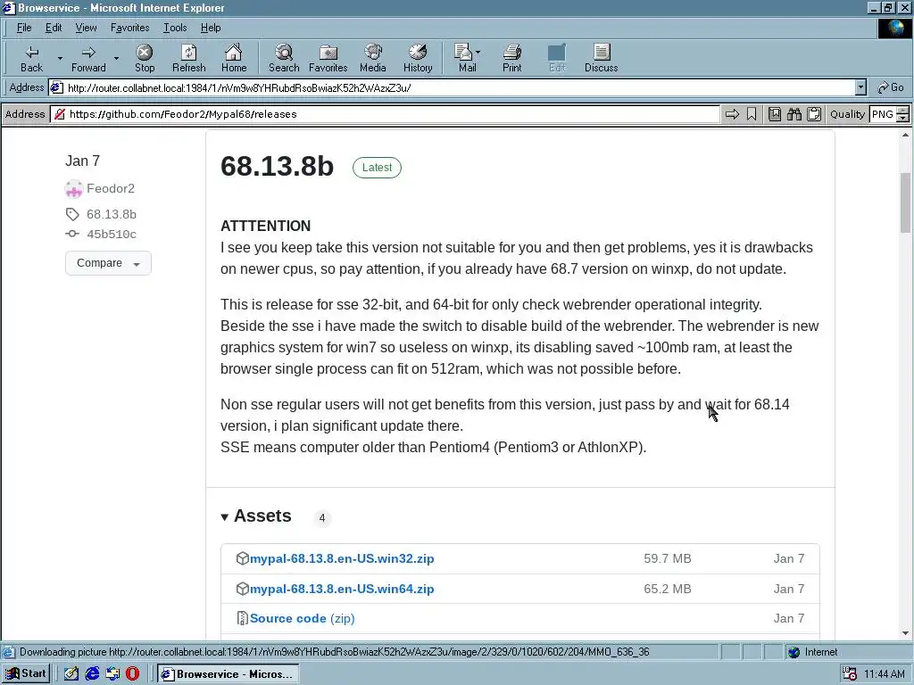The width and height of the screenshot is (914, 685).
Task: Decrease Quality with the down stepper
Action: coord(902,119)
